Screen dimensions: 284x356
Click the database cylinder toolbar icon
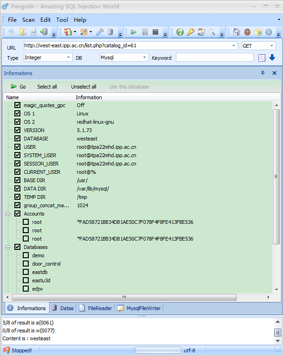pos(110,32)
